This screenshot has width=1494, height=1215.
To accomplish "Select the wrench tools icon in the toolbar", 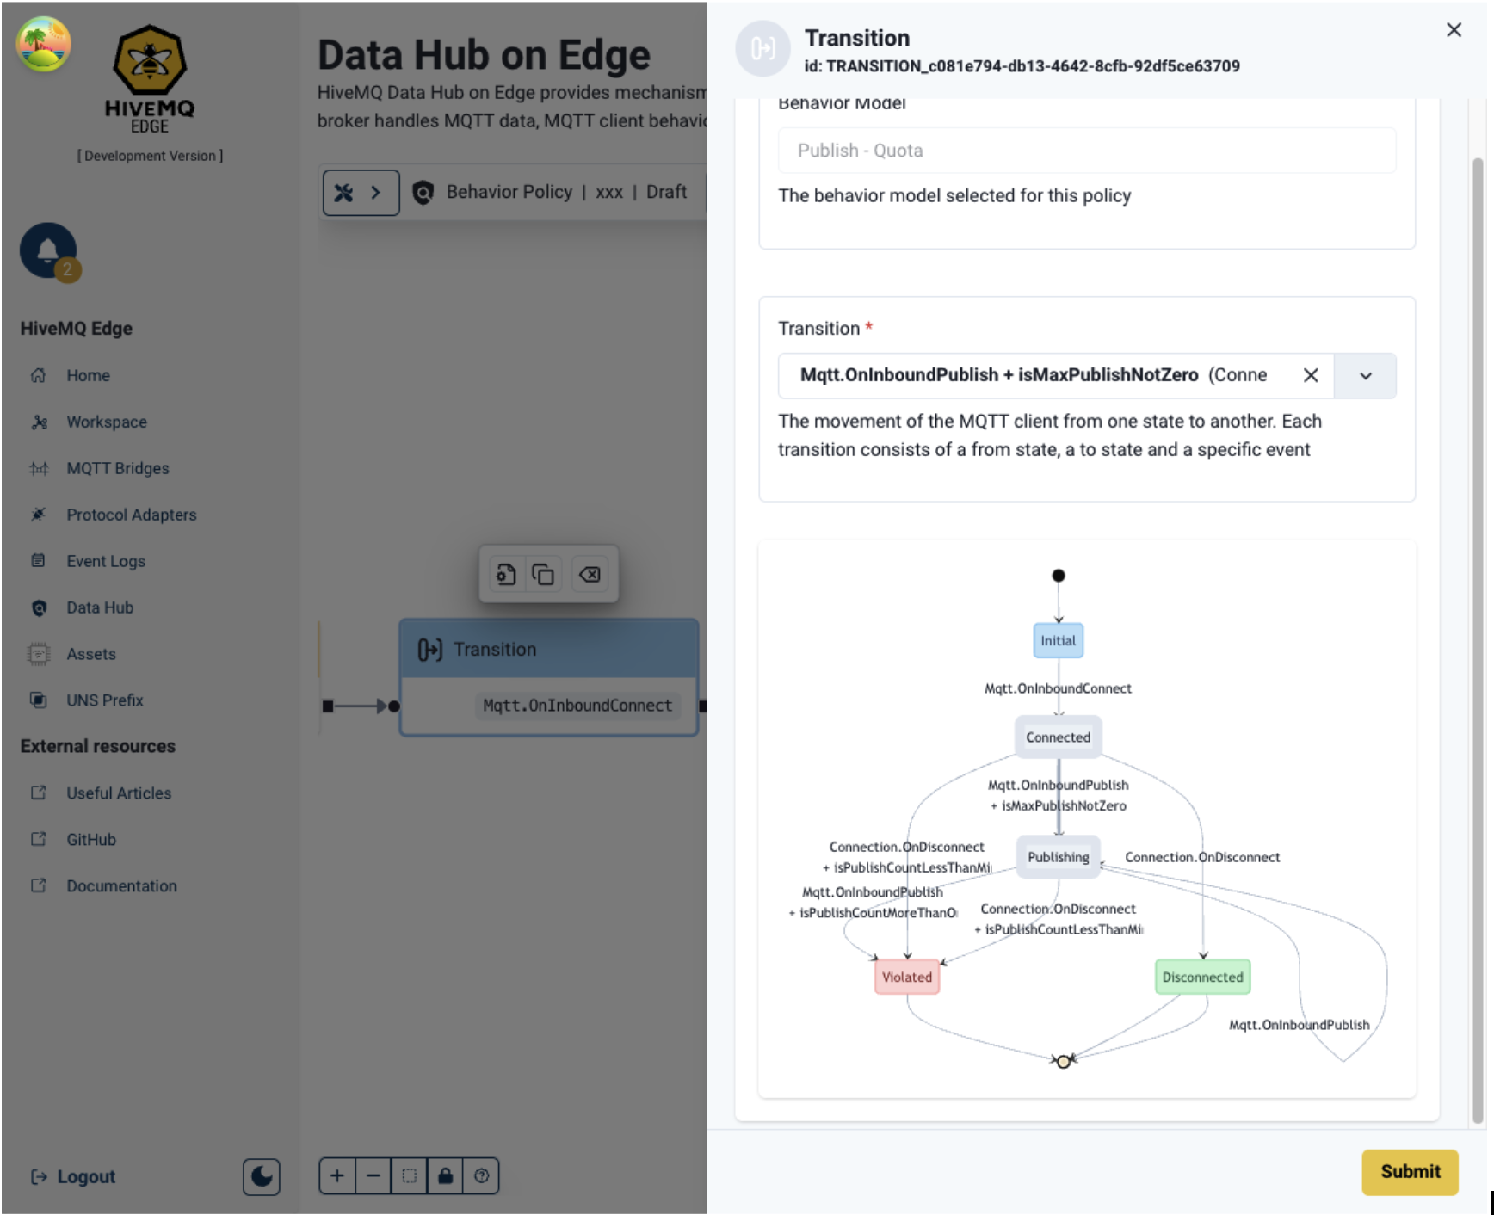I will tap(346, 192).
